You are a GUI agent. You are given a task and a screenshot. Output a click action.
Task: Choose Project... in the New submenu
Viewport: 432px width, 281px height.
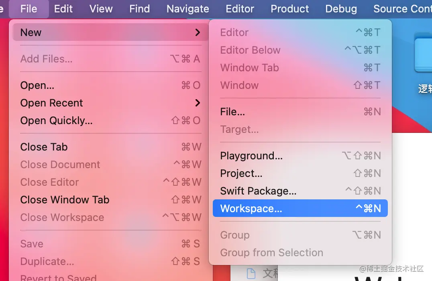coord(241,173)
